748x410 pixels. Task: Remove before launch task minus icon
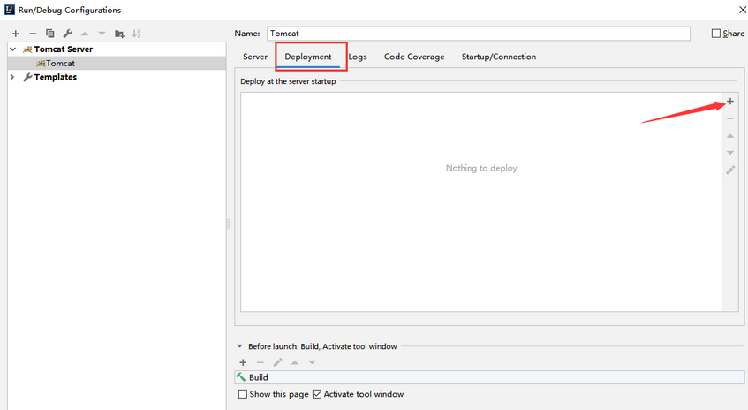260,362
